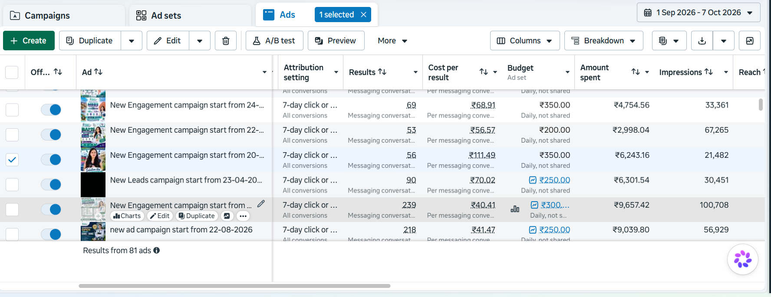Sort by Cost per result arrows
Viewport: 771px width, 297px height.
point(484,72)
